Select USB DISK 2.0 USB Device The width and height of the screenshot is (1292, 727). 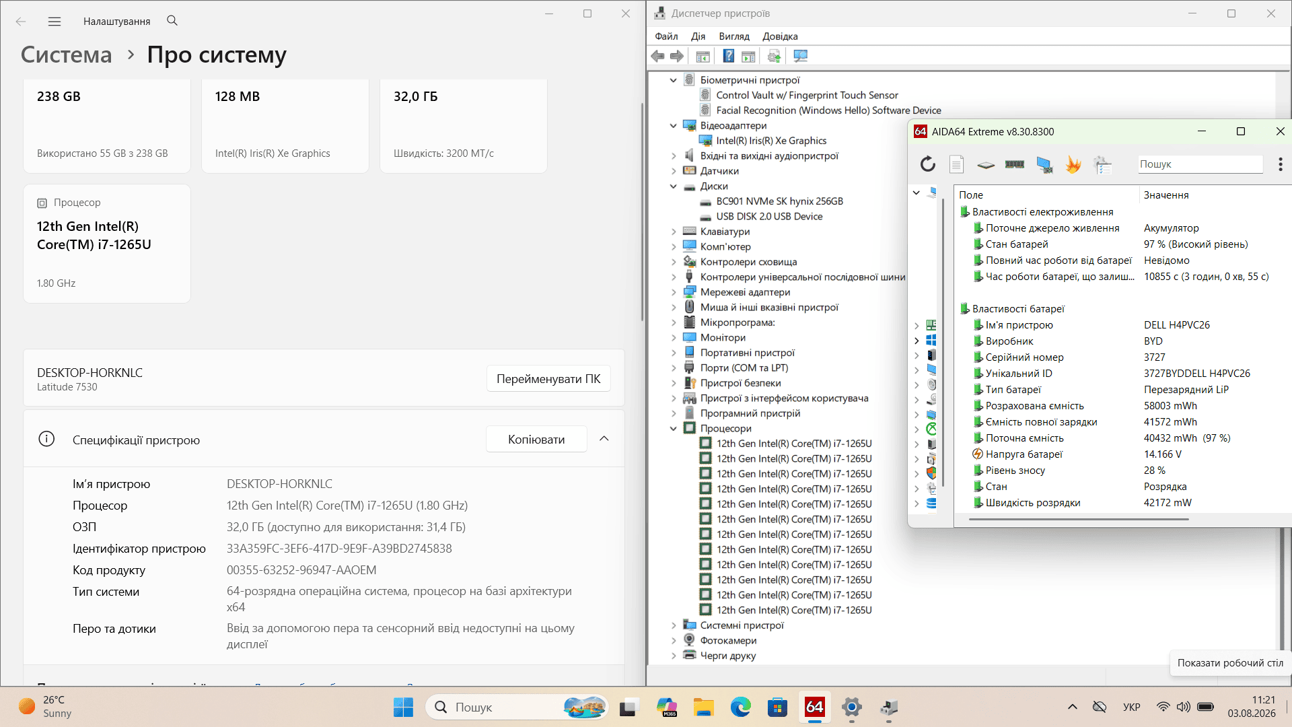[769, 217]
